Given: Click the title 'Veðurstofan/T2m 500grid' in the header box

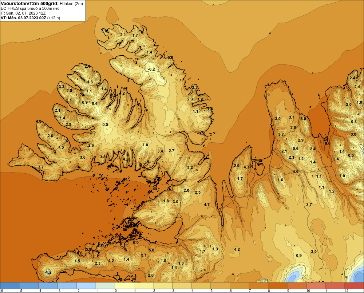Looking at the screenshot, I should 29,3.
